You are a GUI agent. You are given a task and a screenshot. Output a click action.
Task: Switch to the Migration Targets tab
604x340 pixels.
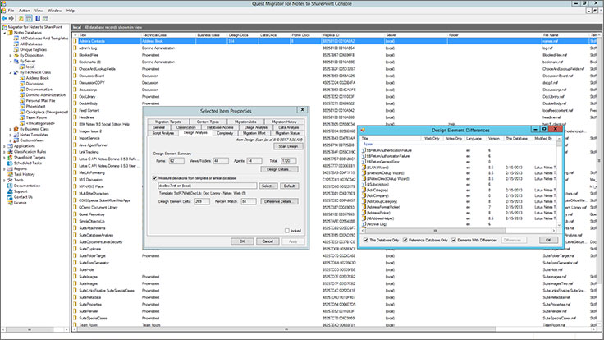point(168,122)
